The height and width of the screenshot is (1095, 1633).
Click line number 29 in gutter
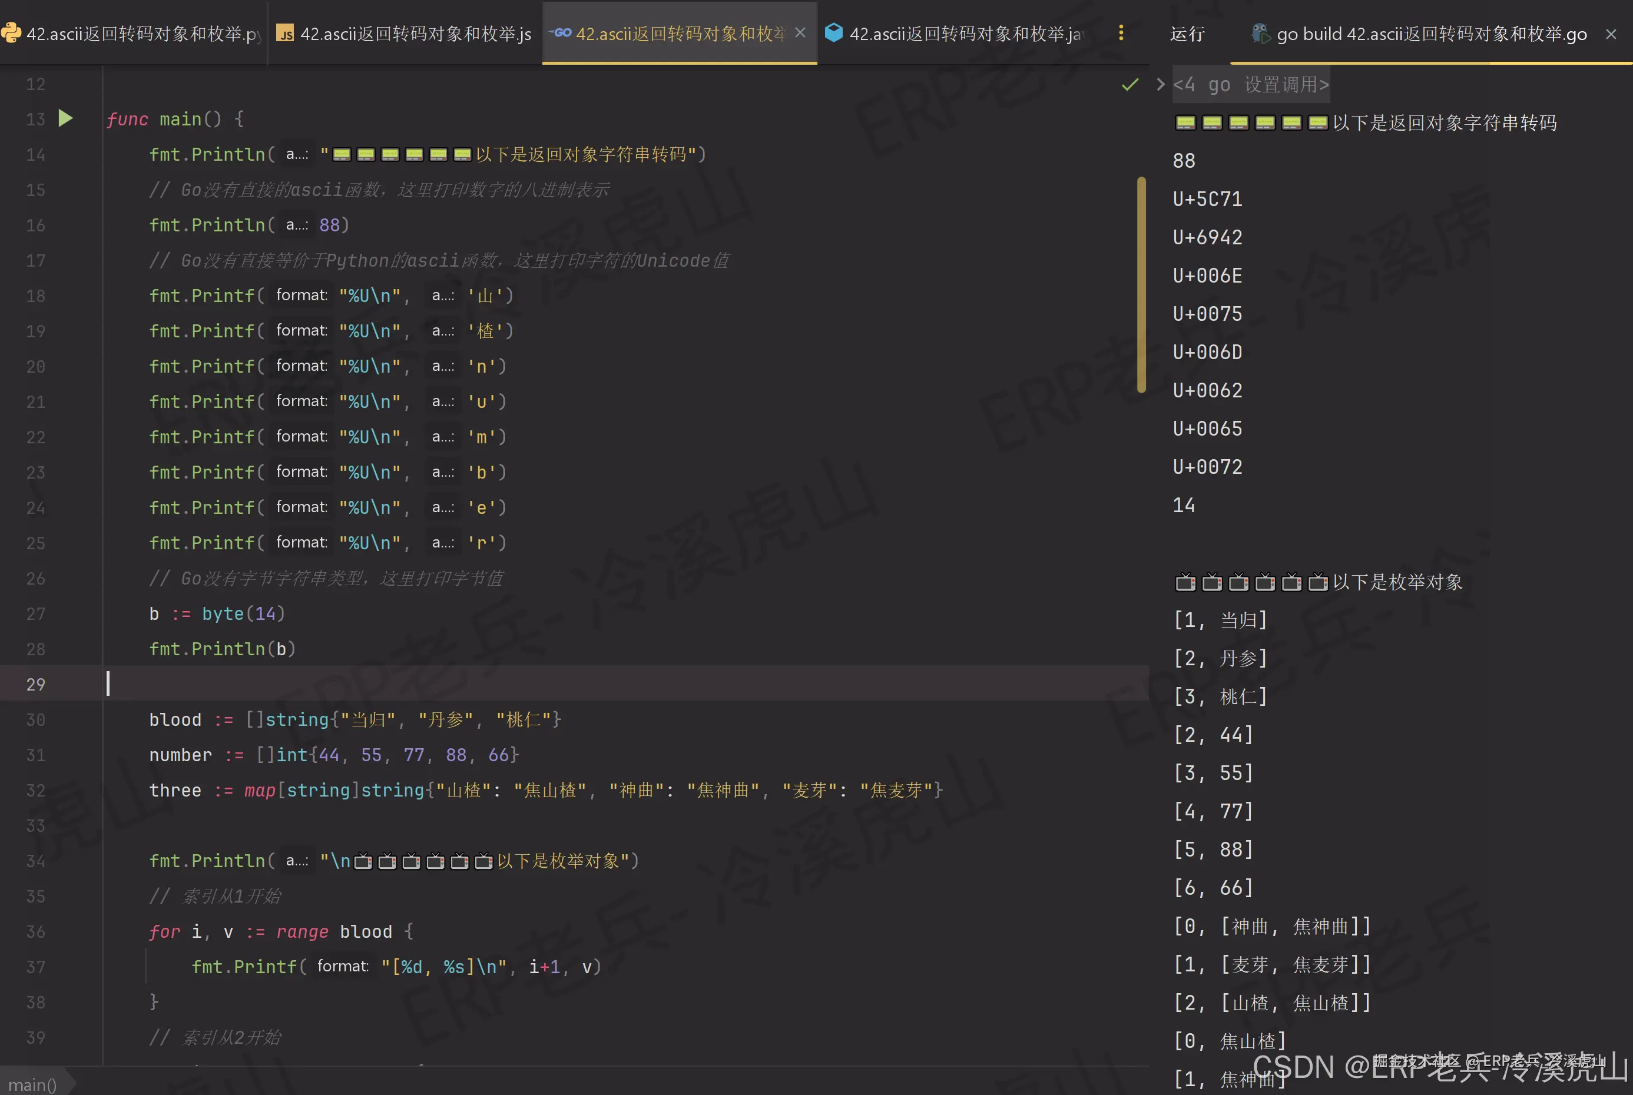pos(35,683)
